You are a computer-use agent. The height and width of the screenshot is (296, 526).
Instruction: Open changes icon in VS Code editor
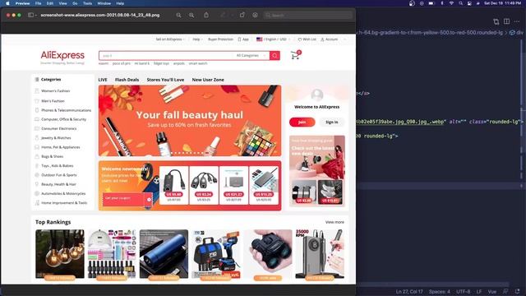(x=496, y=22)
